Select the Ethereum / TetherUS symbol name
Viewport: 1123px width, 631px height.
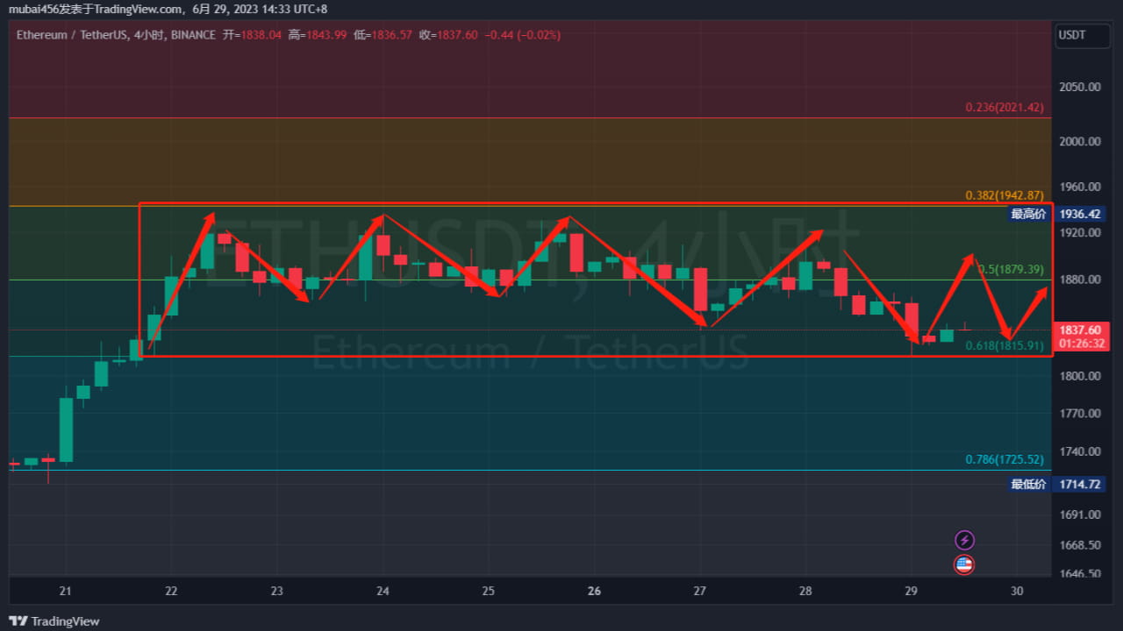(x=70, y=35)
